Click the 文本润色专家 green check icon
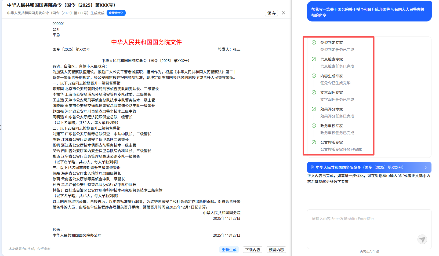Screen dimensions: 439x256 (314, 92)
